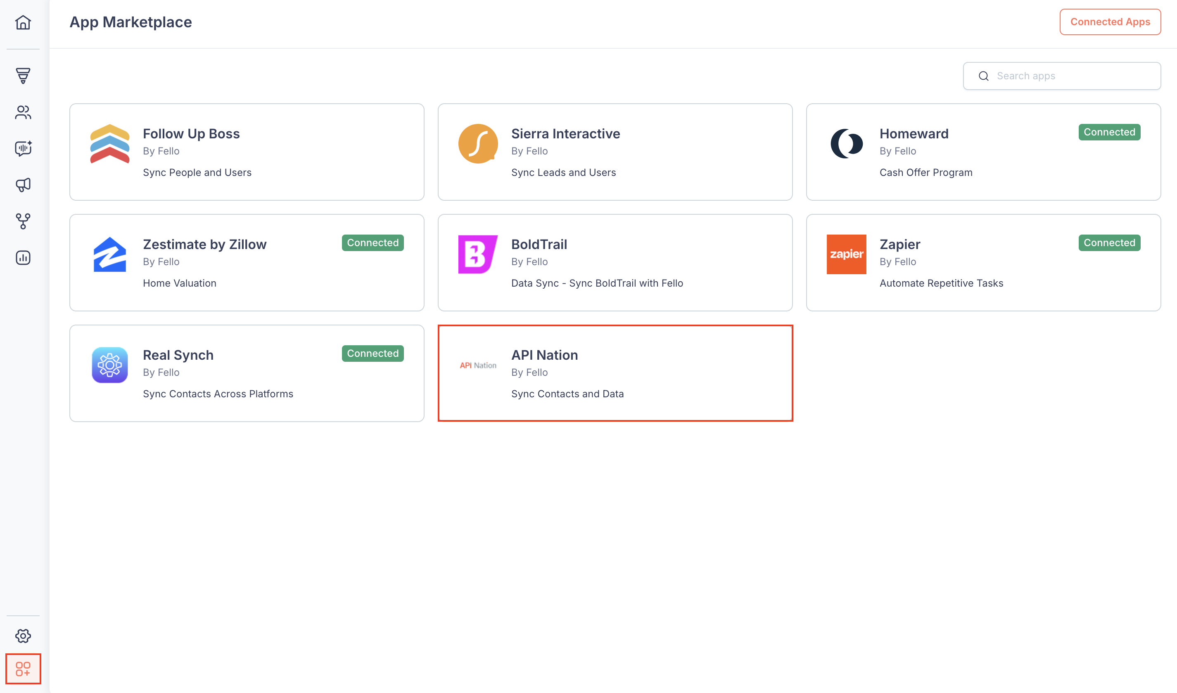This screenshot has height=693, width=1177.
Task: Click the Follow Up Boss logo
Action: pyautogui.click(x=110, y=143)
